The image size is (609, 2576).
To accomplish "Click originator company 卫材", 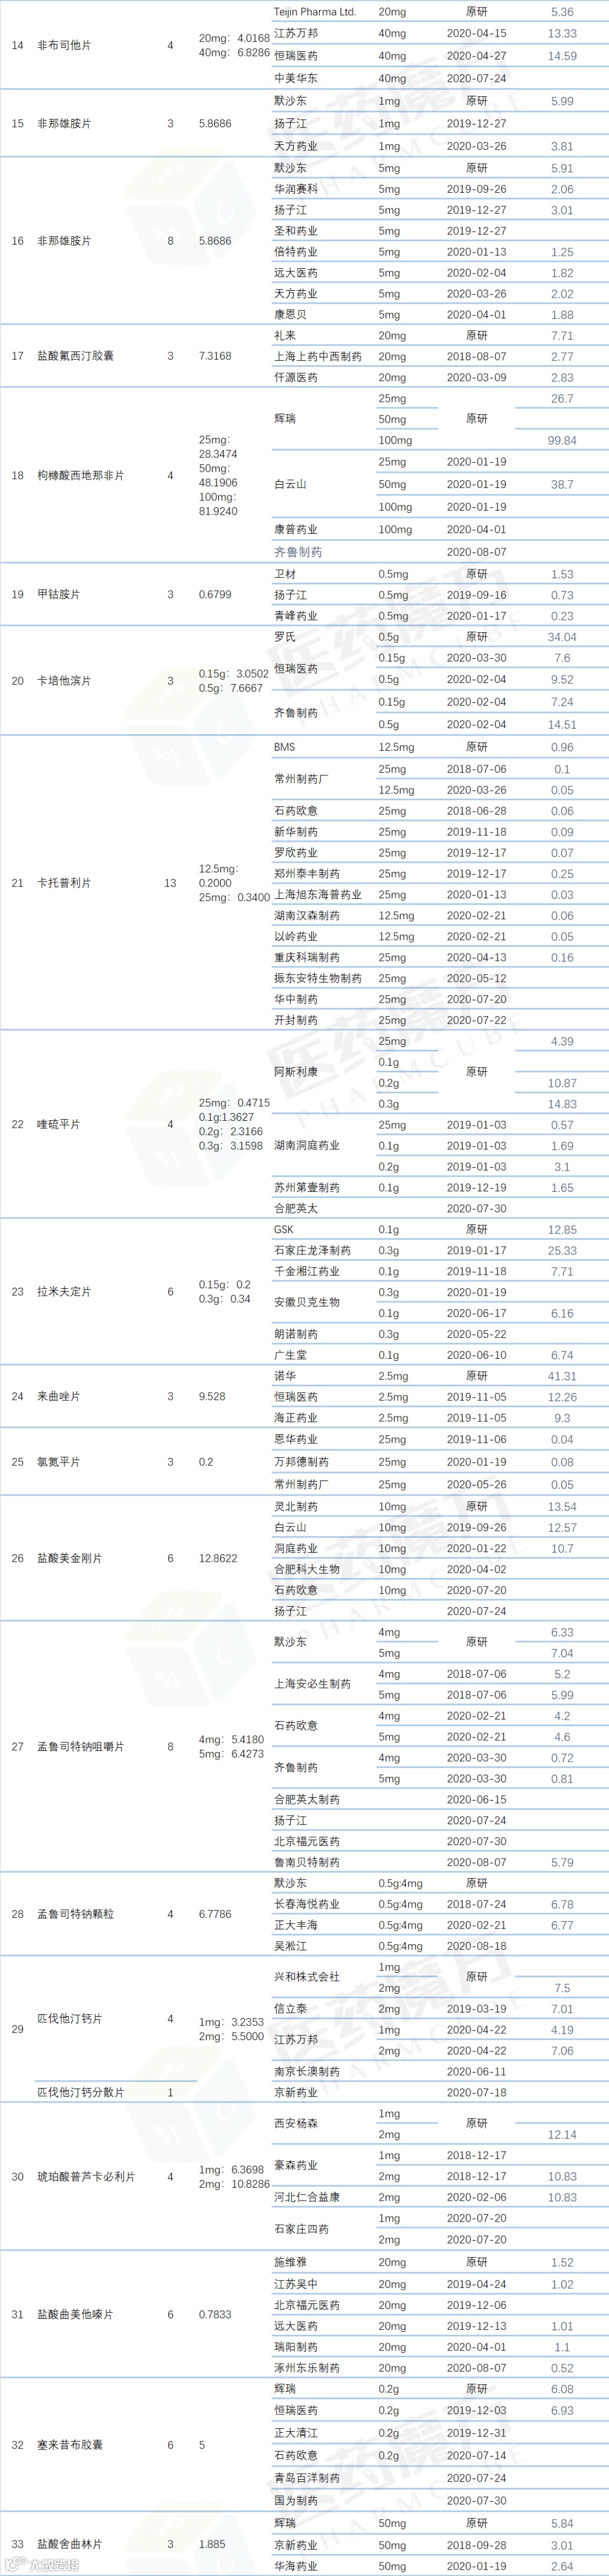I will (285, 574).
